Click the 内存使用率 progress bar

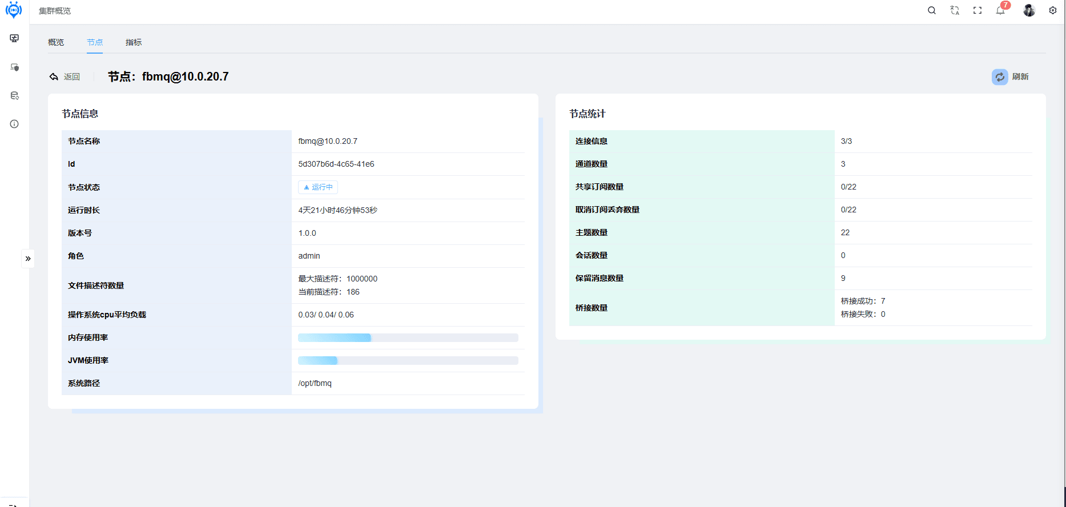click(x=408, y=337)
